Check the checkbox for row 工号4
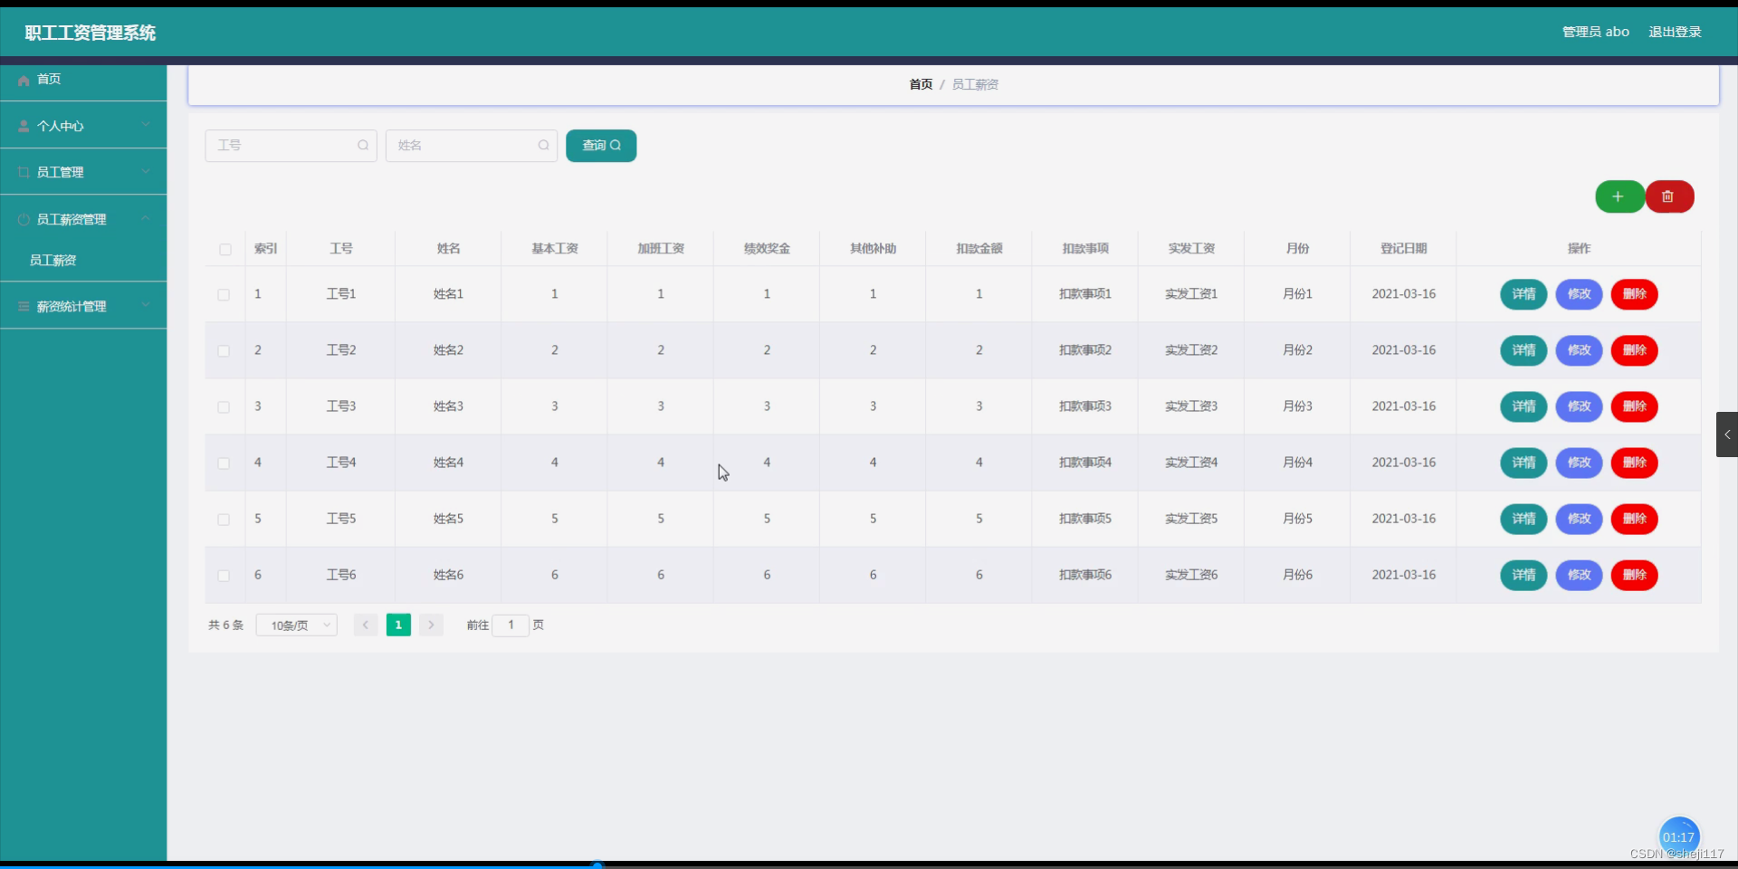Viewport: 1738px width, 869px height. [224, 463]
